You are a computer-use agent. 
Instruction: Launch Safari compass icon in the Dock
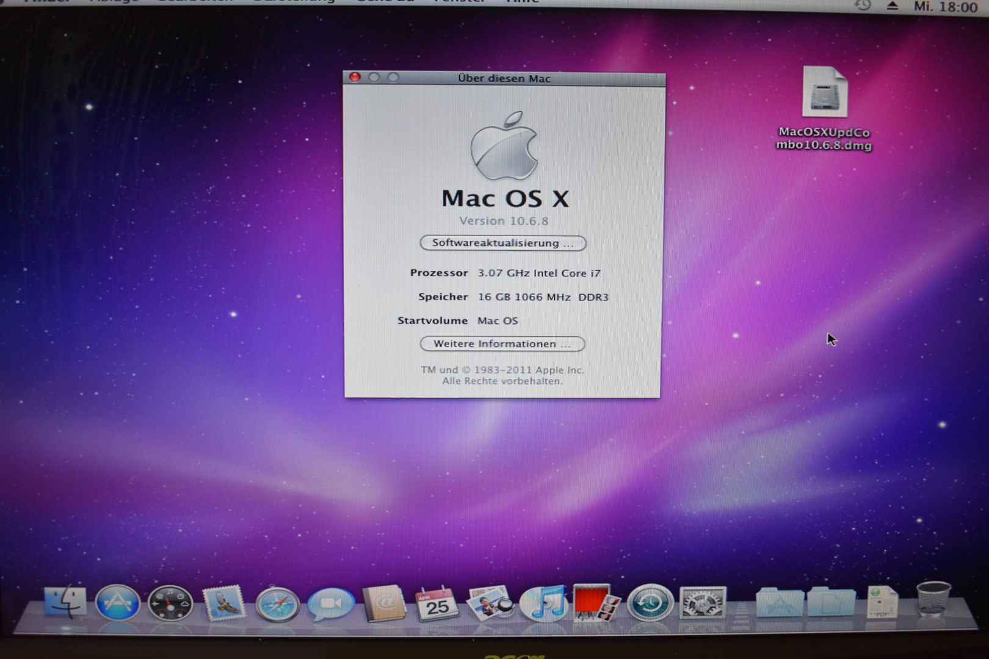[277, 604]
